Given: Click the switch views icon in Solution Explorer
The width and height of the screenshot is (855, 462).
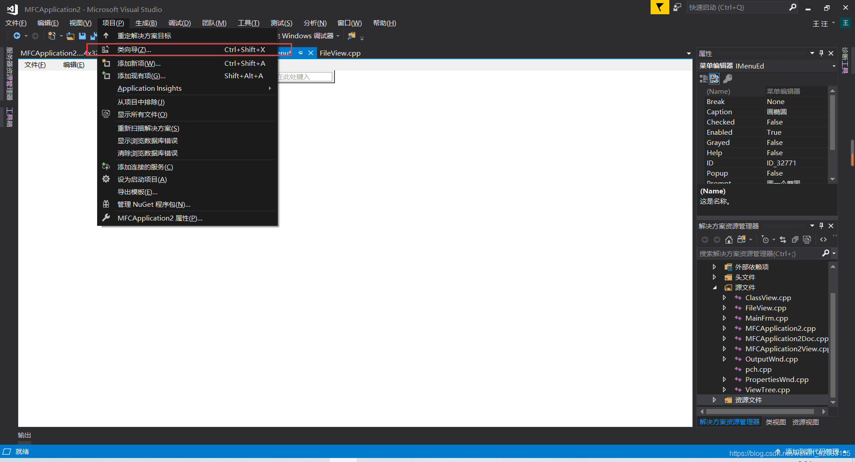Looking at the screenshot, I should pos(741,240).
